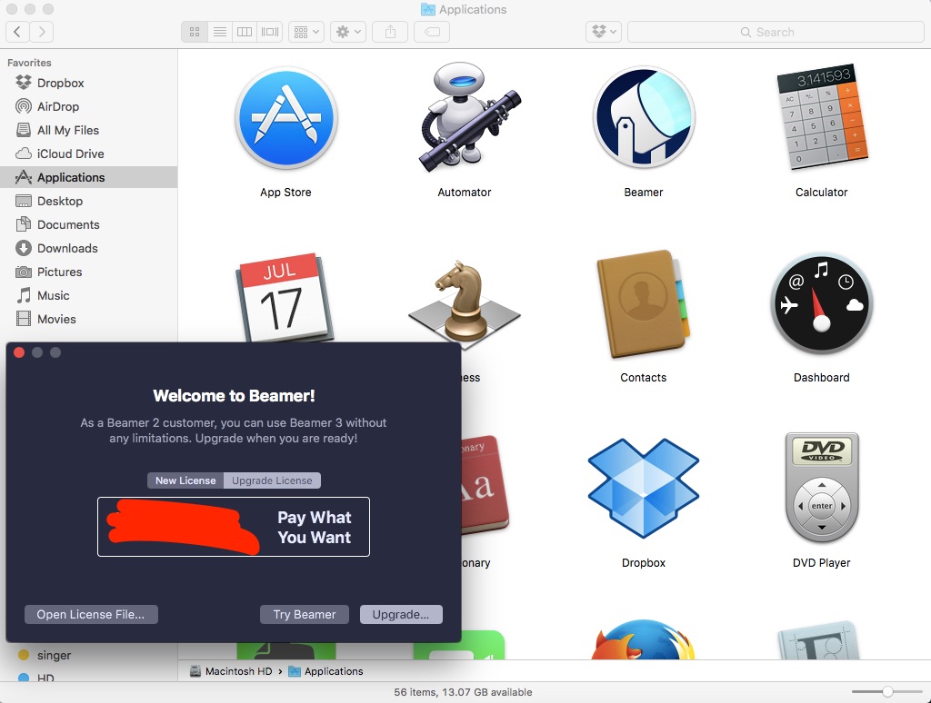Open the item arrangement dropdown

[306, 32]
